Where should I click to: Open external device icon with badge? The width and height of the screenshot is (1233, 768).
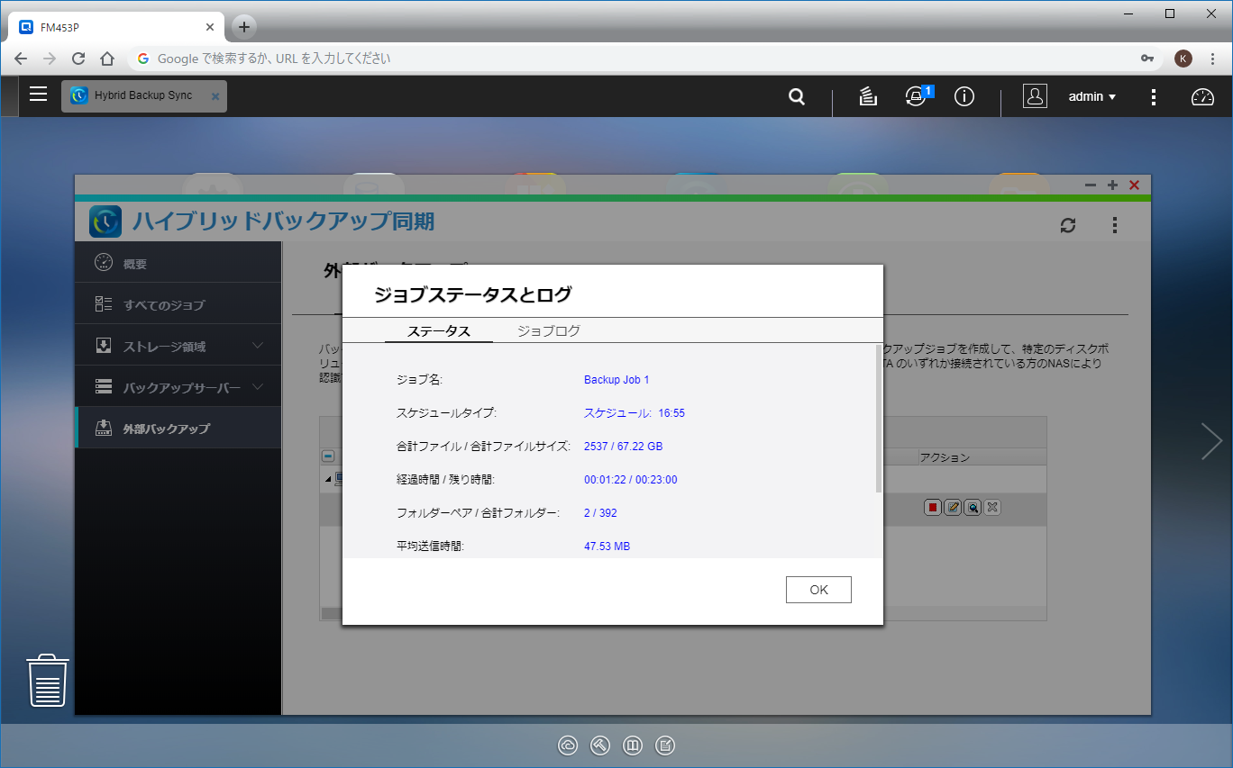tap(916, 97)
